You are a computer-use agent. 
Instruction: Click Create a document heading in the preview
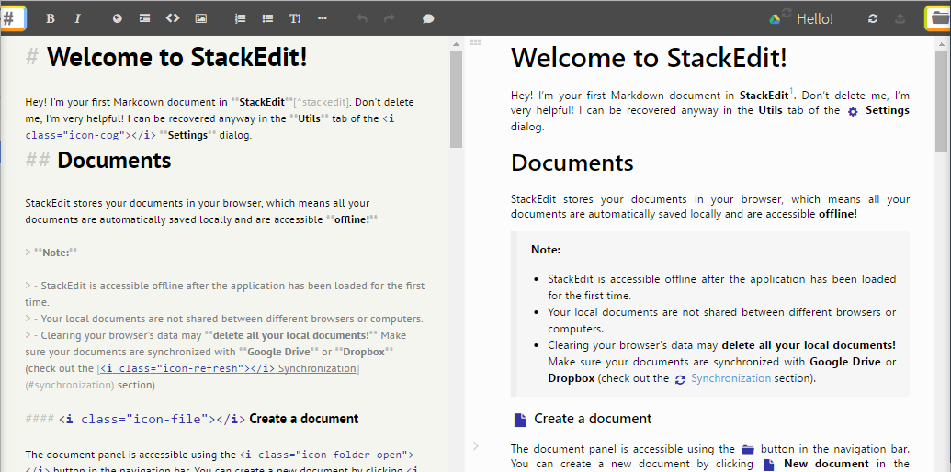[x=593, y=419]
